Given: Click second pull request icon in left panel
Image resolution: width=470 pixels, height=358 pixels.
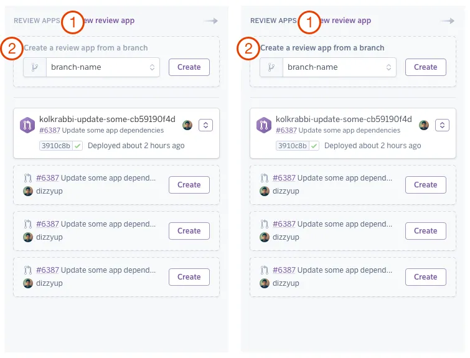Looking at the screenshot, I should click(28, 224).
